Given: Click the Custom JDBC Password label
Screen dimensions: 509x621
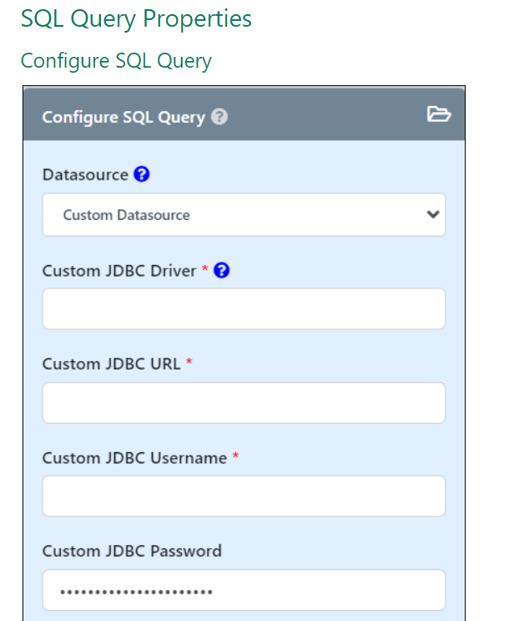Looking at the screenshot, I should (132, 551).
